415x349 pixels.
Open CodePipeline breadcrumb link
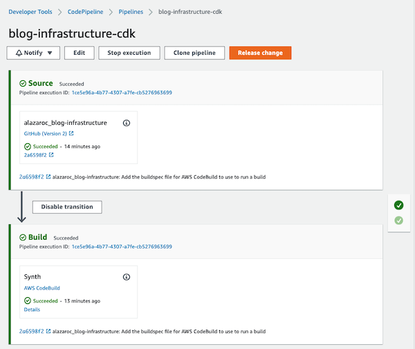click(x=85, y=12)
